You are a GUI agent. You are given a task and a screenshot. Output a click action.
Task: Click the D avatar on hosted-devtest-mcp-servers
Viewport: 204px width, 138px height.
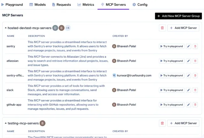(x=55, y=28)
